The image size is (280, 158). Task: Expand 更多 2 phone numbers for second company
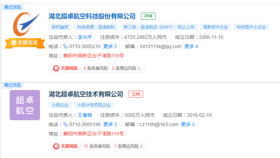[x=110, y=124]
